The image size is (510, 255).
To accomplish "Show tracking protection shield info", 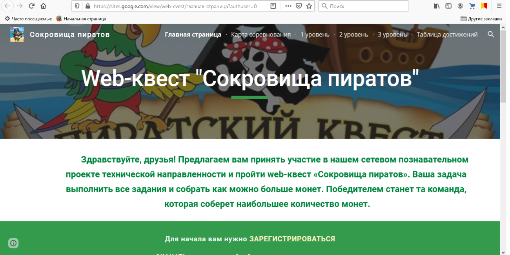I will tap(77, 6).
